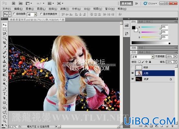Close the 练歌房宣传页.psd document tab
The width and height of the screenshot is (179, 129).
[63, 20]
